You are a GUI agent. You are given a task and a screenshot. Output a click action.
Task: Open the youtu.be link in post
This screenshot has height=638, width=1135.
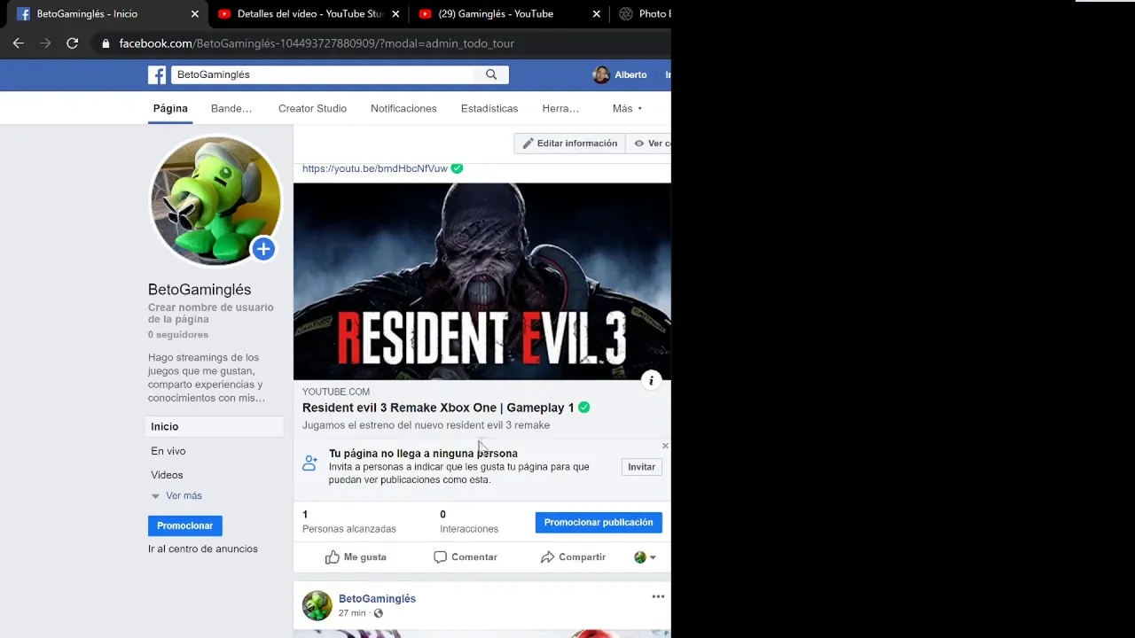(x=375, y=168)
